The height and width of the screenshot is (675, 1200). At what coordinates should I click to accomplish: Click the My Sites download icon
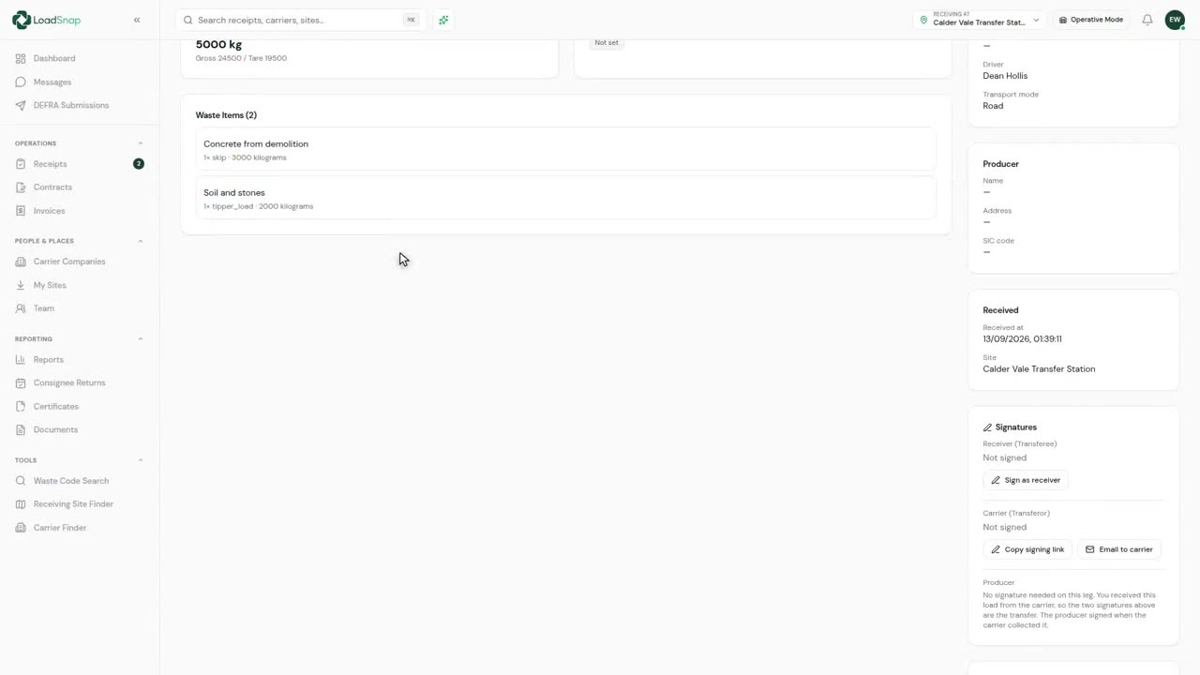tap(21, 285)
